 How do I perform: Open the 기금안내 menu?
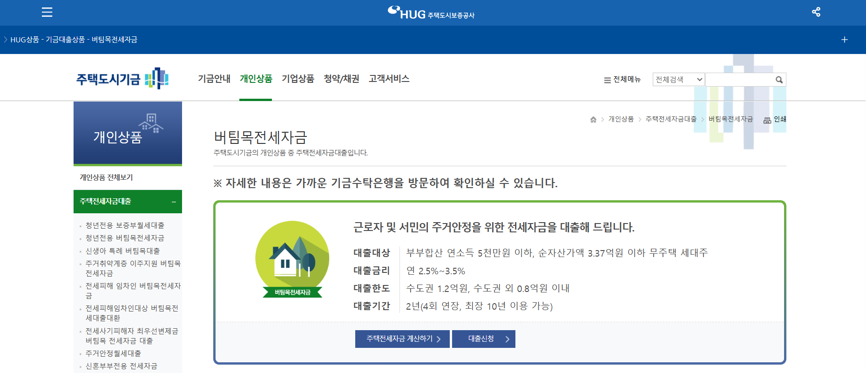[214, 79]
